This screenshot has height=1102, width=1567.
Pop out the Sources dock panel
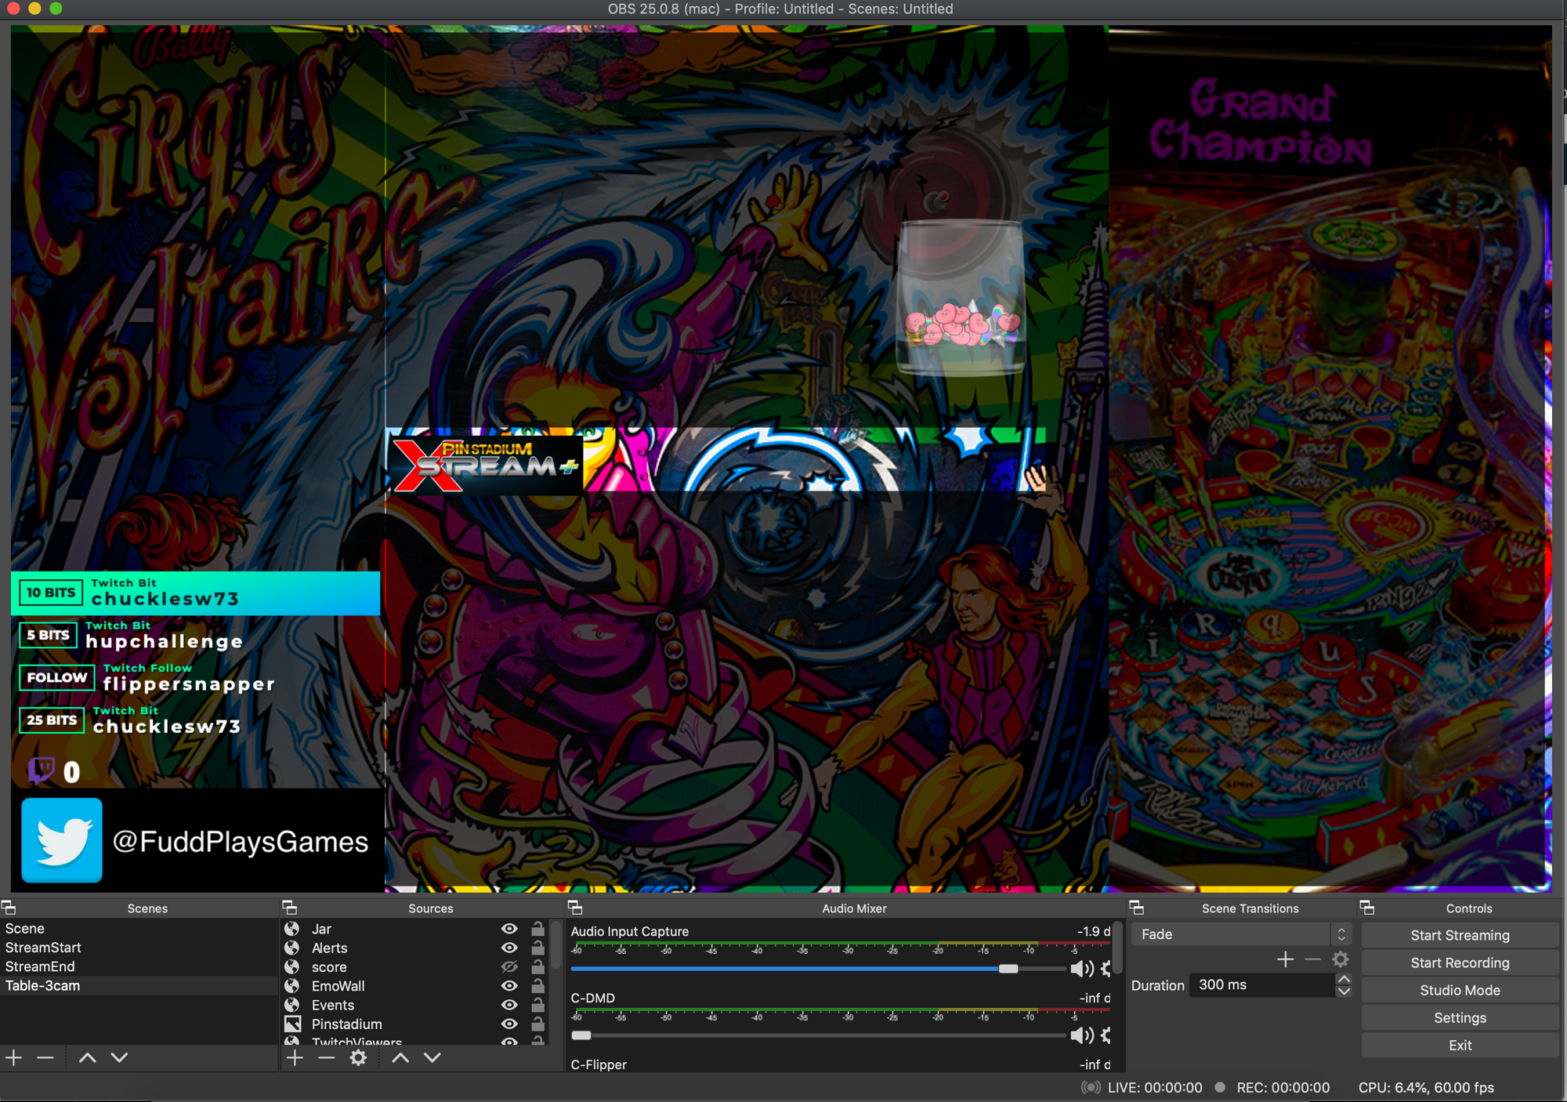[290, 908]
